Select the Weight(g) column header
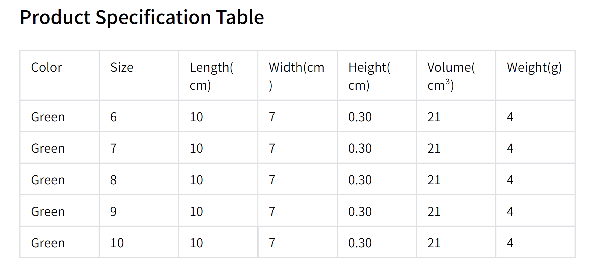 coord(534,67)
